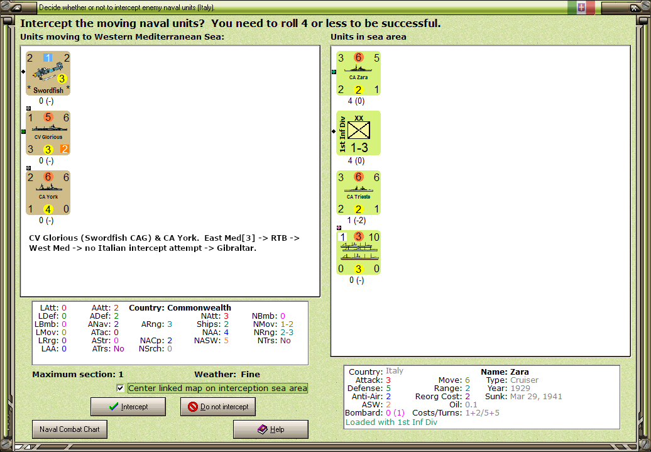
Task: Click 'Weather: Fine' text
Action: (x=227, y=374)
